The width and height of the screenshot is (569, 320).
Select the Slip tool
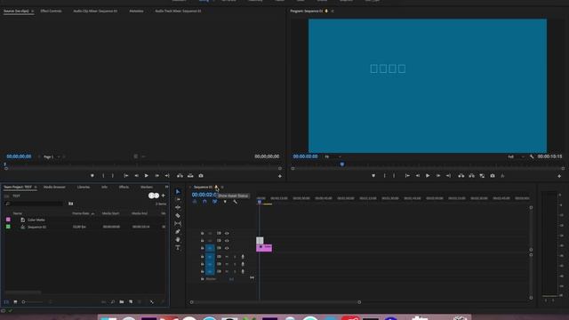click(x=178, y=223)
